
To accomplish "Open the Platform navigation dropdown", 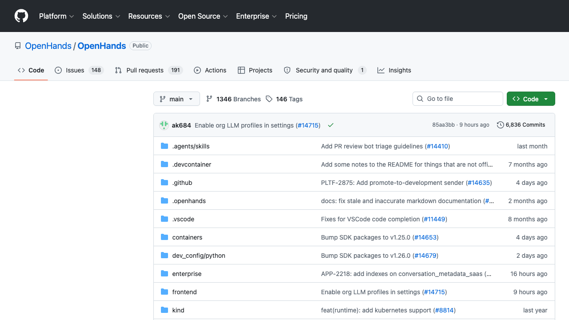I will click(56, 16).
